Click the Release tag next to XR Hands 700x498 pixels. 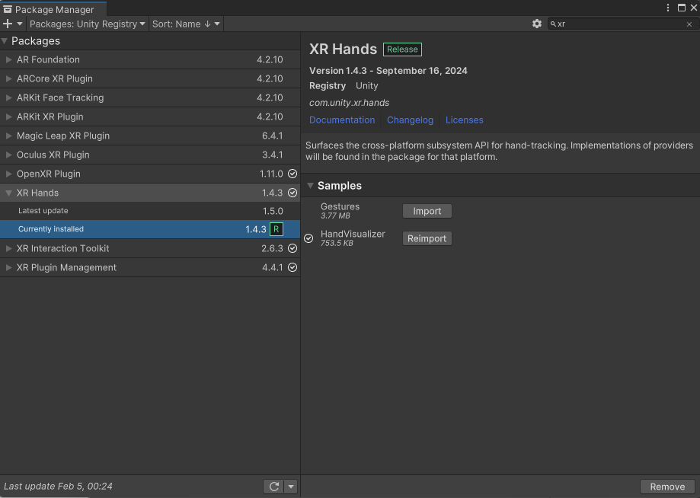click(x=402, y=49)
